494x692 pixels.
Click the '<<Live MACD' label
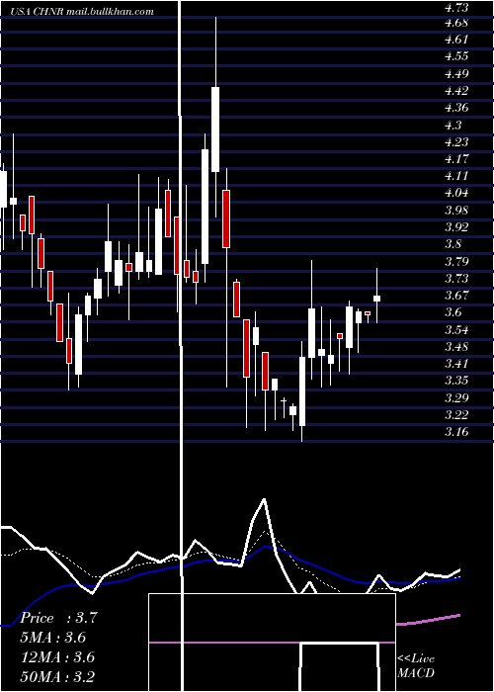click(416, 665)
